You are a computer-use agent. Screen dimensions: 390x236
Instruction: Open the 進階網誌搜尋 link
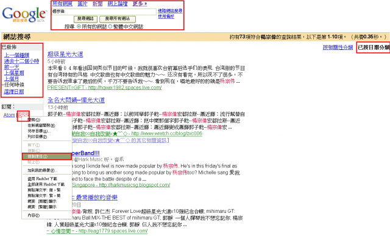[170, 11]
